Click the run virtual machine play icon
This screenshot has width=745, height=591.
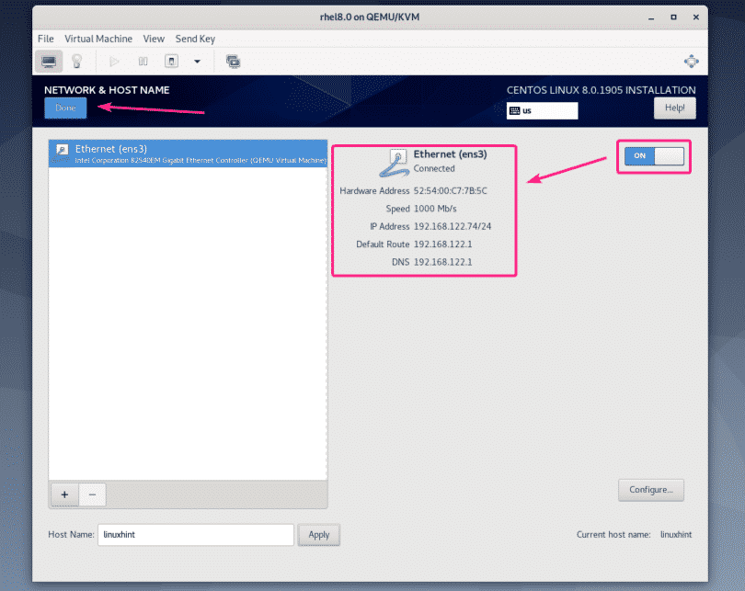(113, 61)
